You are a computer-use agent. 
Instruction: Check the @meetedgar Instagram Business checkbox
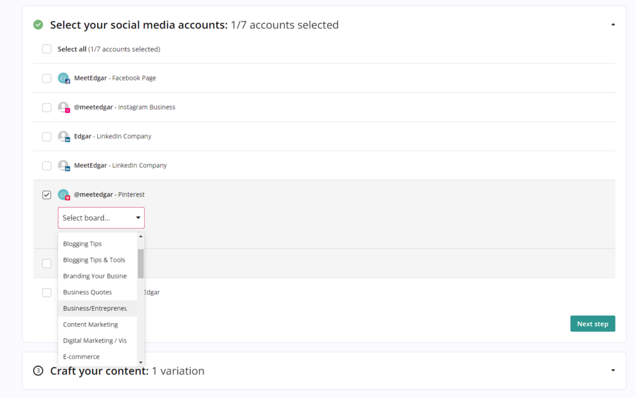[47, 107]
